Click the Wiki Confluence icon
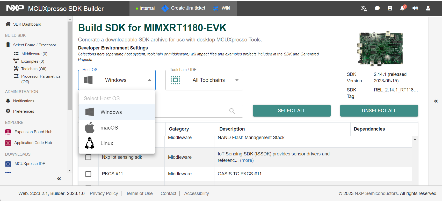442x201 pixels. 216,8
